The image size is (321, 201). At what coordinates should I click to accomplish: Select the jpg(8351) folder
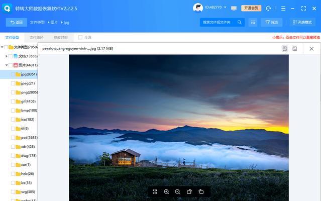(19, 74)
